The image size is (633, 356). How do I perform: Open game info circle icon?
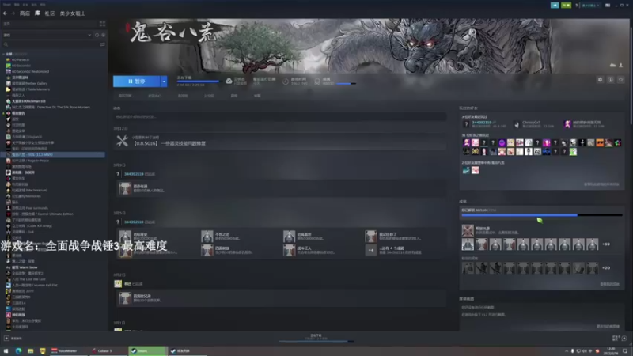point(610,80)
